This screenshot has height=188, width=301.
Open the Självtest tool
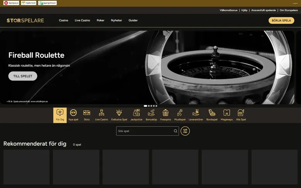tap(29, 3)
